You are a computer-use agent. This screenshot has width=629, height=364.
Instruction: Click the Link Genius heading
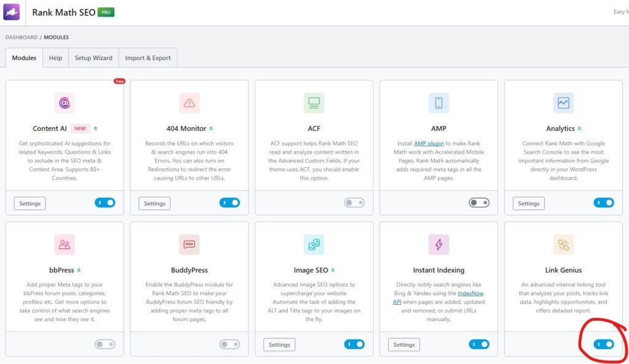click(563, 270)
